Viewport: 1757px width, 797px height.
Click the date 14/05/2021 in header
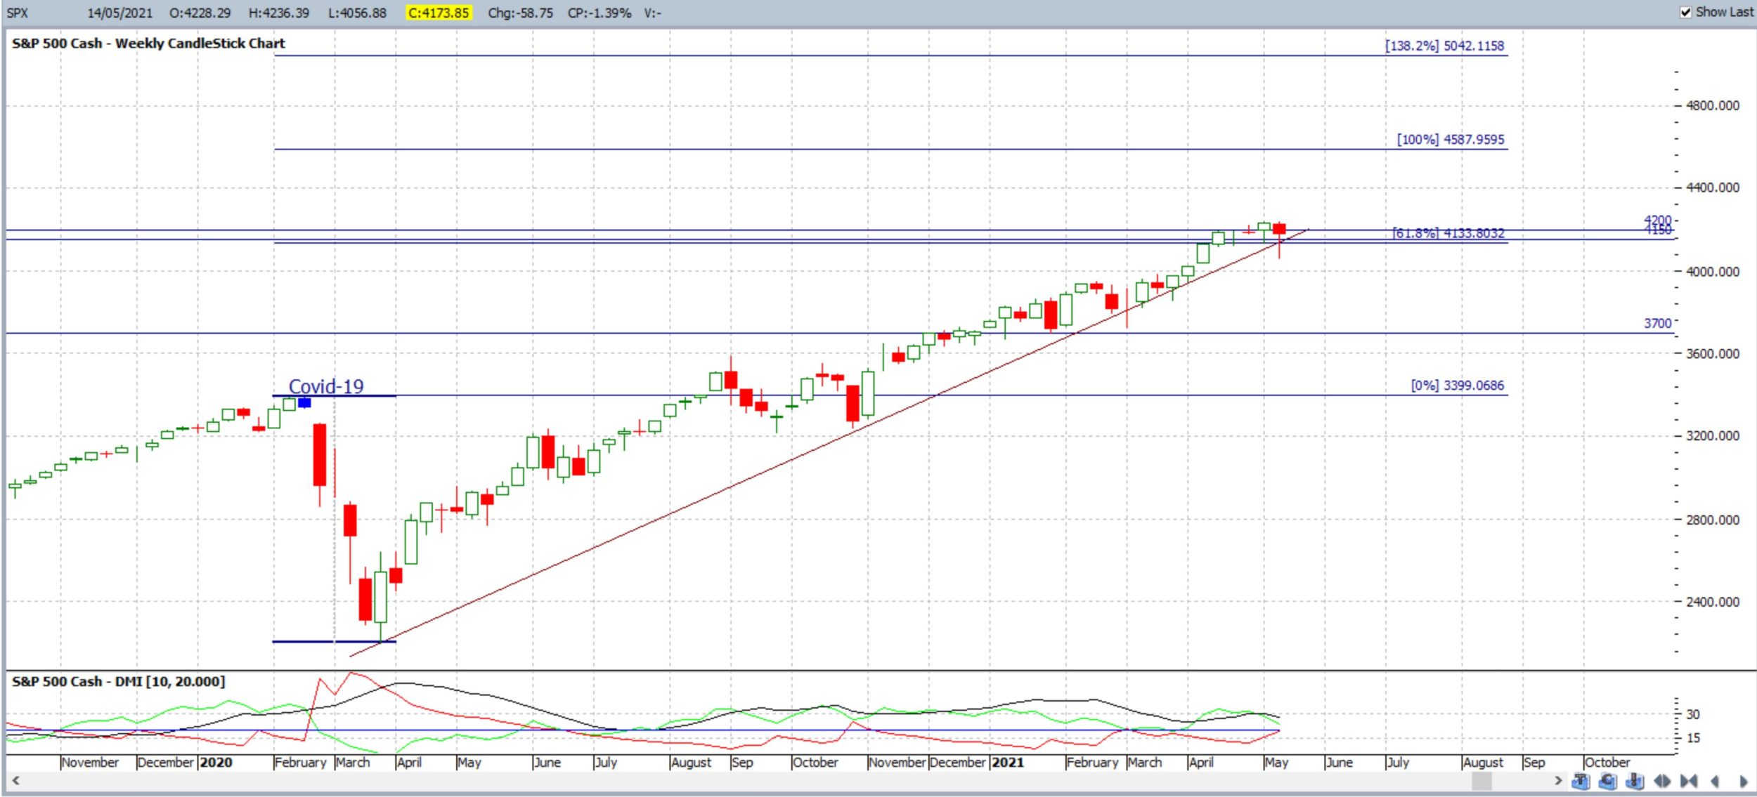119,13
